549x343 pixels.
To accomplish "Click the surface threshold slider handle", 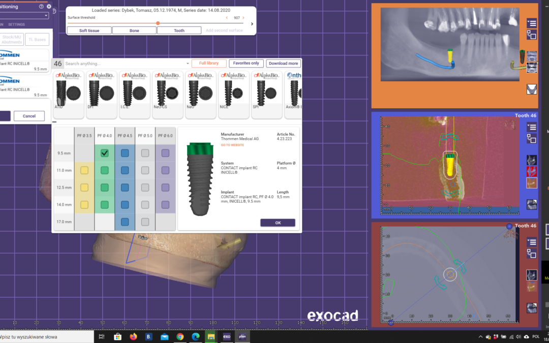I will 158,23.
